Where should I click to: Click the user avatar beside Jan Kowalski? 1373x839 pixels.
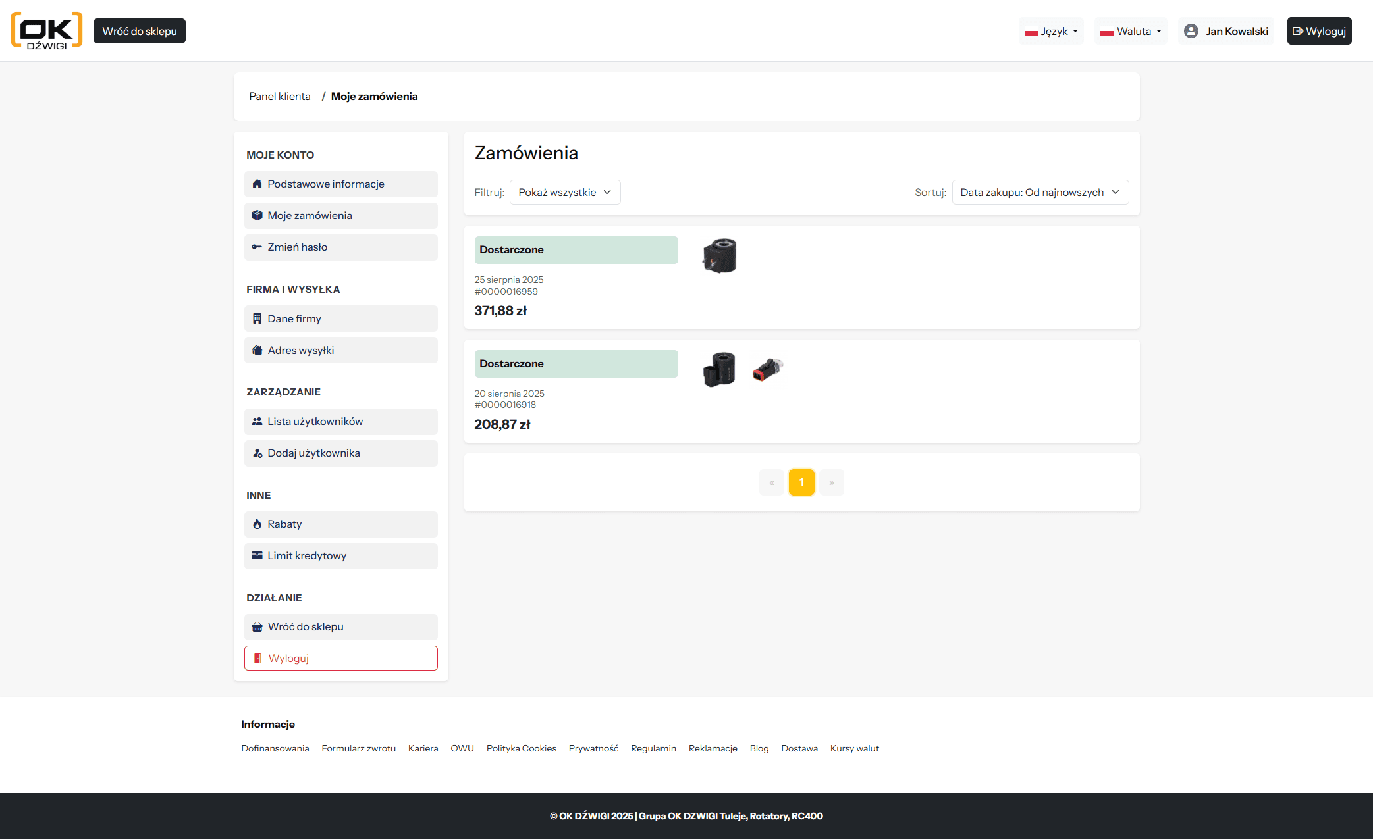click(x=1191, y=30)
